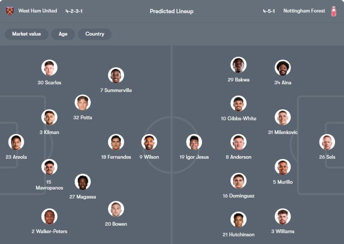Click the West Ham United club crest
The width and height of the screenshot is (344, 244).
click(x=10, y=11)
